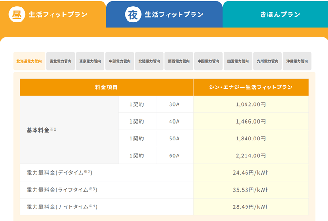The height and width of the screenshot is (221, 328).
Task: Click the 1契約 cell in 60A row
Action: coord(137,155)
